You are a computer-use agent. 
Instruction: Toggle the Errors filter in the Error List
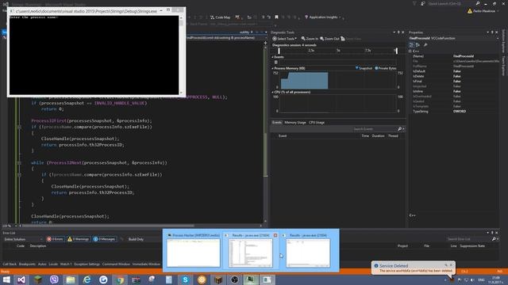coord(55,239)
